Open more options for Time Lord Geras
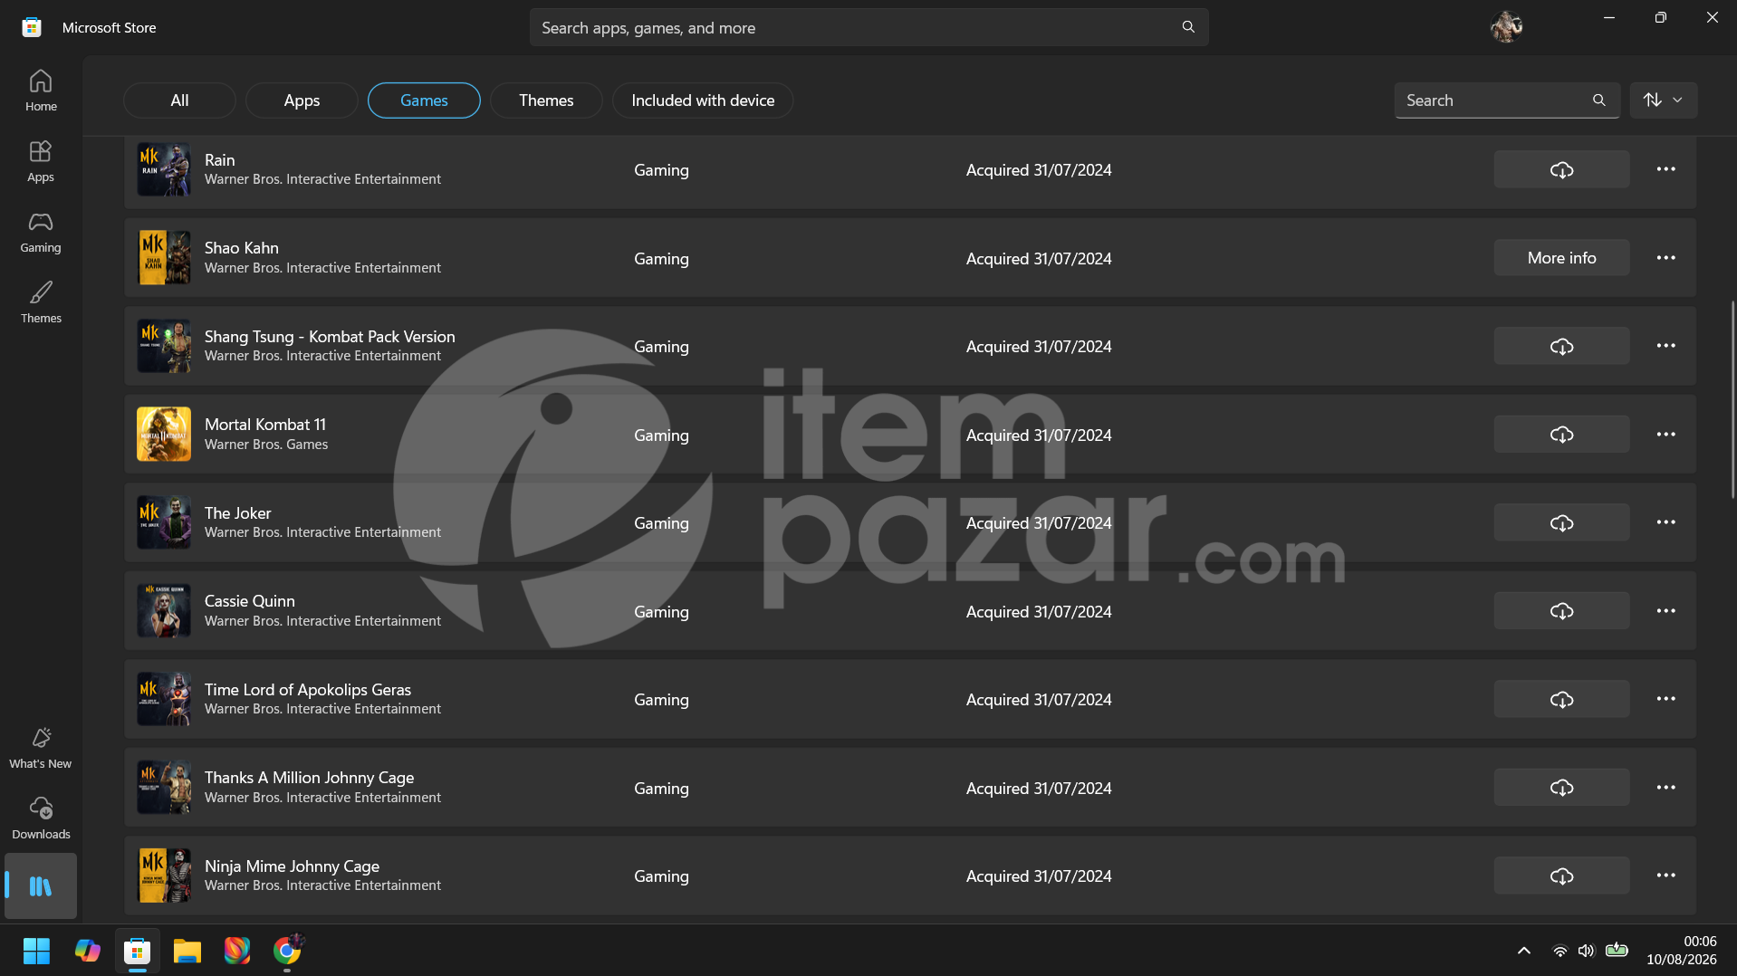Screen dimensions: 1737x976 click(x=1665, y=699)
